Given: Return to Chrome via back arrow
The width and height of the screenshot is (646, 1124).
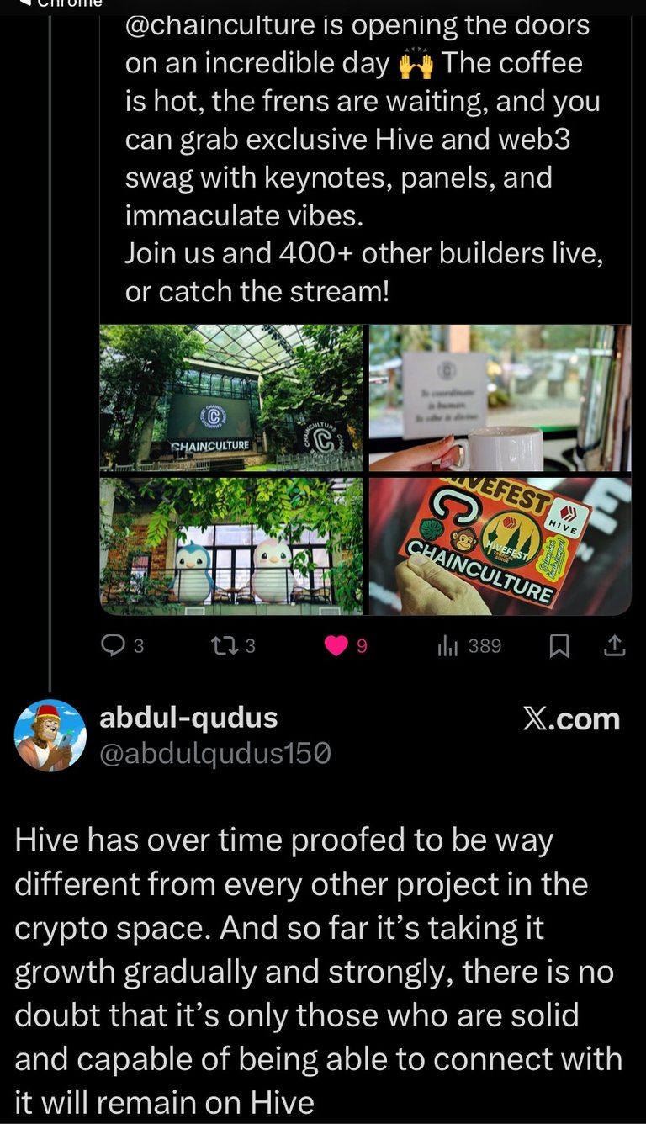Looking at the screenshot, I should click(x=27, y=3).
